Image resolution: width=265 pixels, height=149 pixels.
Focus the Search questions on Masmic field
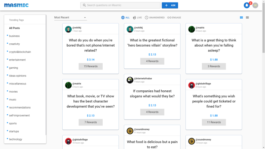pos(120,5)
